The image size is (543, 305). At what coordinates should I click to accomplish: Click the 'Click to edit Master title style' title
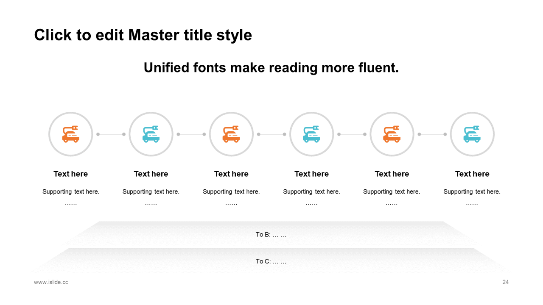[x=143, y=35]
